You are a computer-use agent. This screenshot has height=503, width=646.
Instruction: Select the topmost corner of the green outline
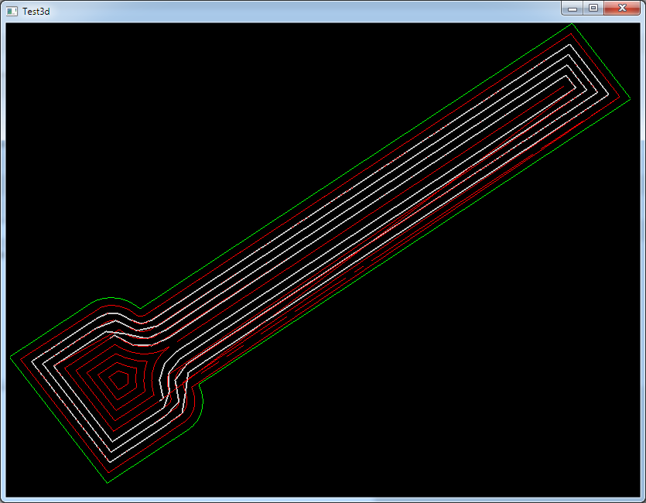pyautogui.click(x=572, y=24)
